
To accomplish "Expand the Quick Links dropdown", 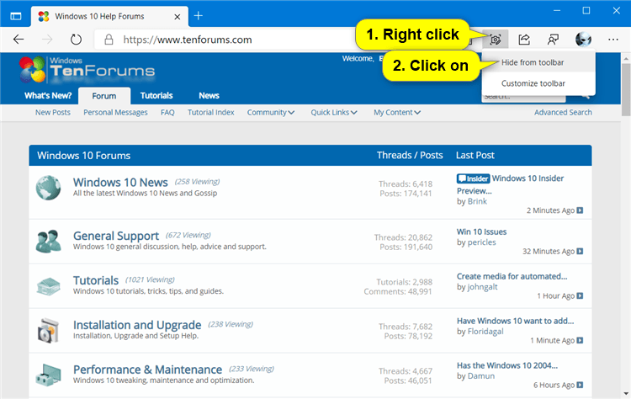I will pos(334,112).
